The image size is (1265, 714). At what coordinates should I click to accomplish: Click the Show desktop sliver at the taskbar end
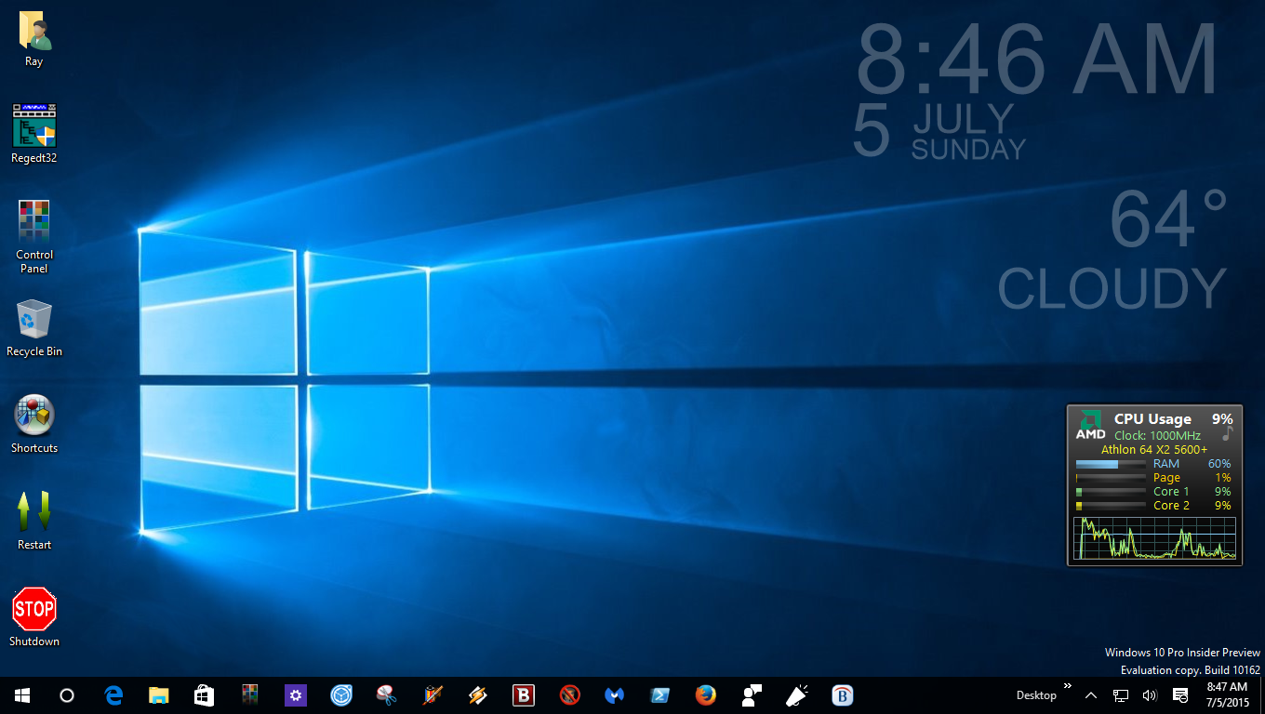click(x=1262, y=695)
